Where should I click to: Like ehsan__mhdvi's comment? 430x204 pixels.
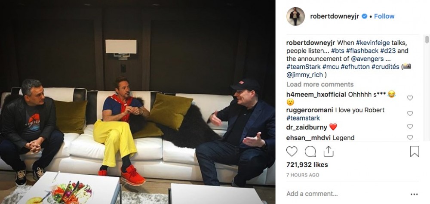410,137
